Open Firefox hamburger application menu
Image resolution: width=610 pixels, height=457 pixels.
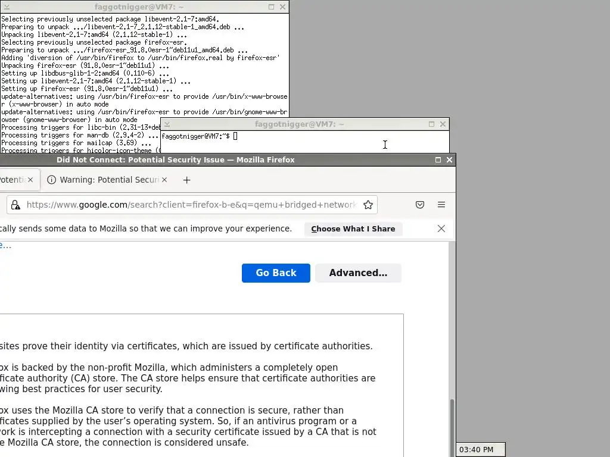[441, 205]
